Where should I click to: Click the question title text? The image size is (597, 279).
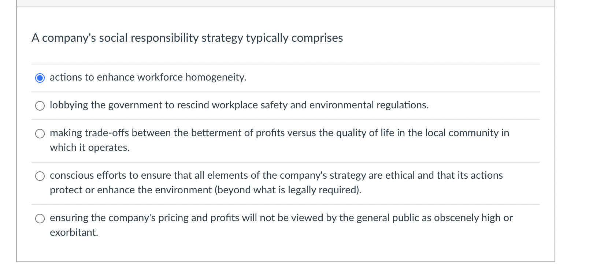(187, 38)
